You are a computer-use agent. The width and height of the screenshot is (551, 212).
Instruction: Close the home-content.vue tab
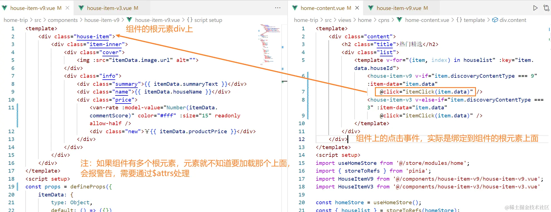click(x=357, y=8)
